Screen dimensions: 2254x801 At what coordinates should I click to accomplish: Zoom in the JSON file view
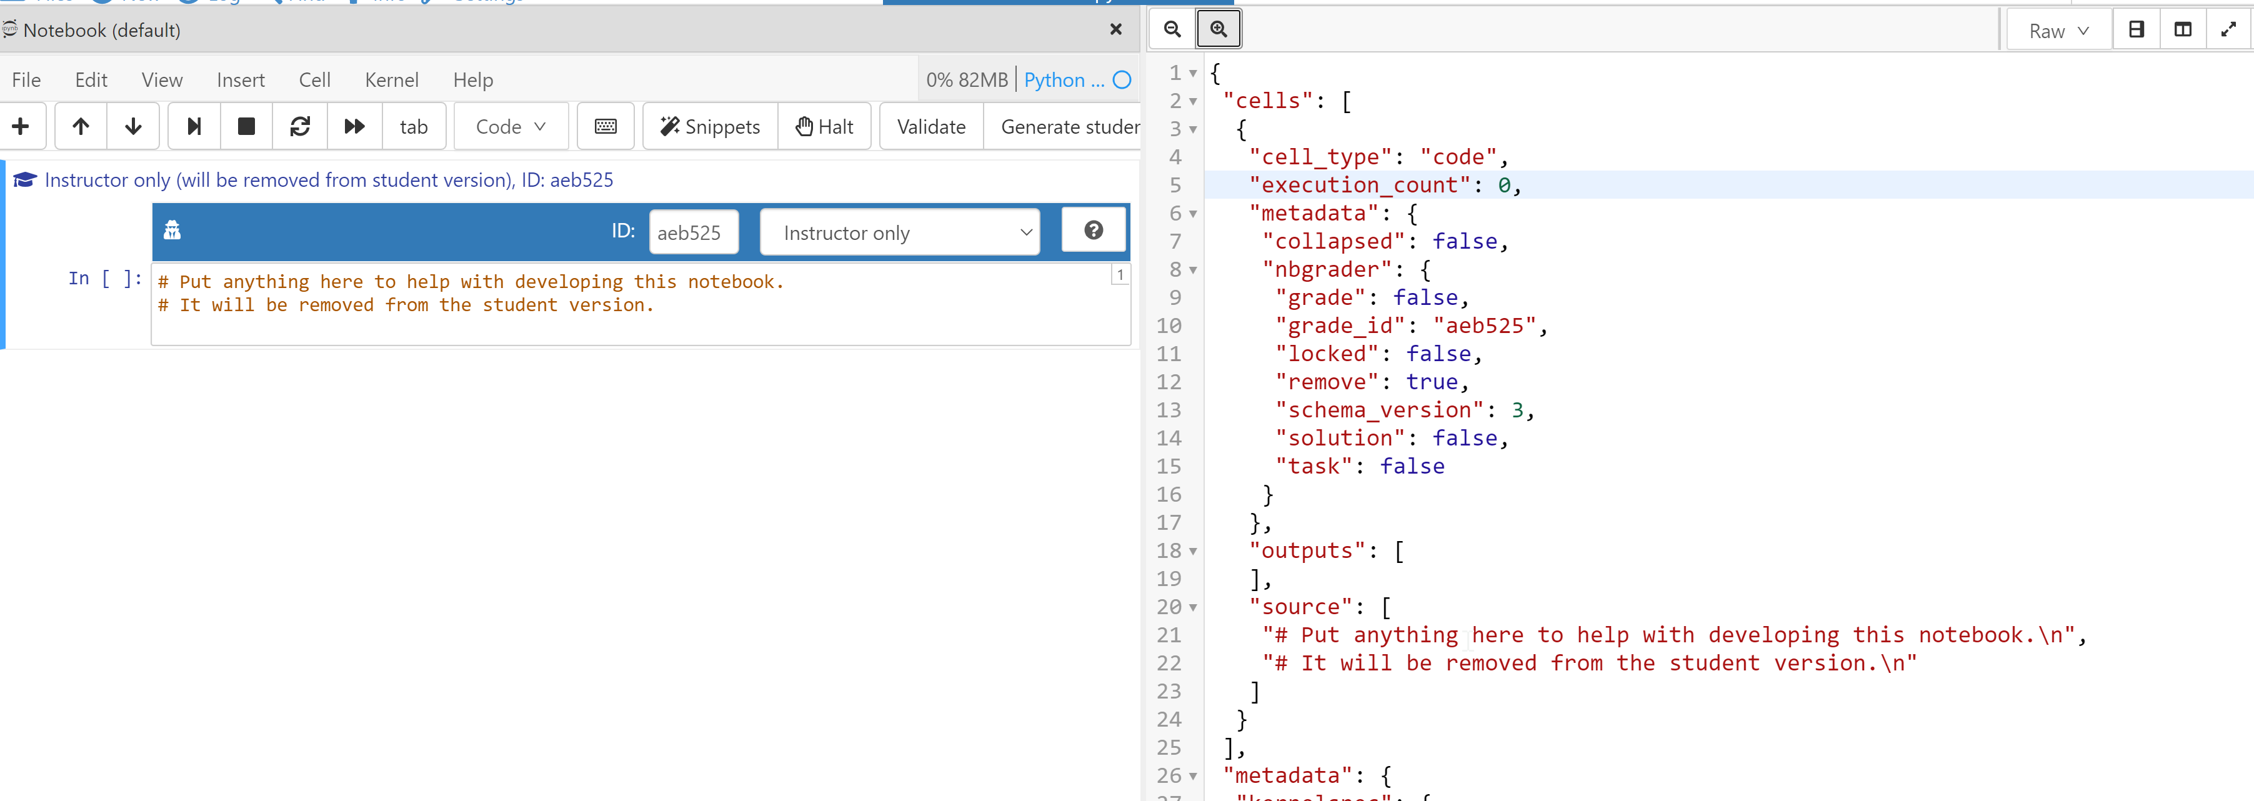pos(1218,28)
